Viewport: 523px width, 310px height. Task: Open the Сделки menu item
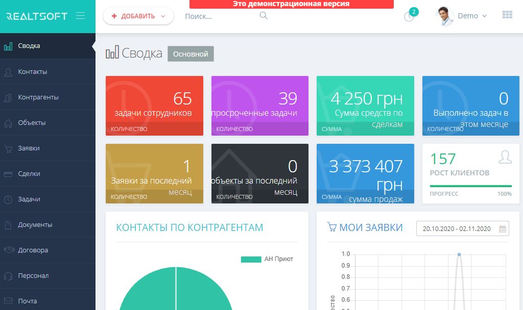click(47, 173)
